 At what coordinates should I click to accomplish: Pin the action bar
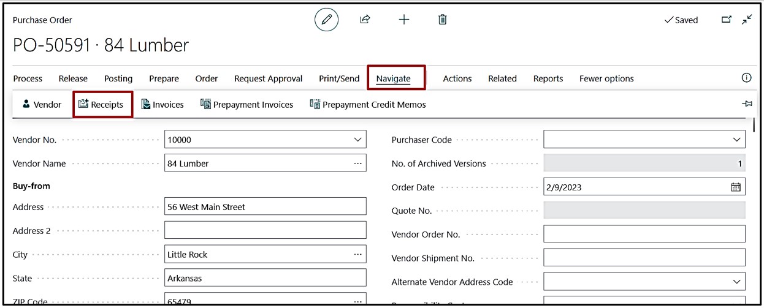(746, 104)
